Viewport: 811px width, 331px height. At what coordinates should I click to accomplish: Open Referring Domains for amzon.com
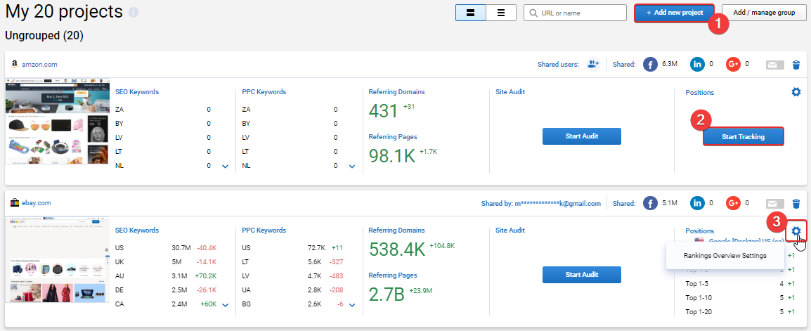tap(396, 92)
